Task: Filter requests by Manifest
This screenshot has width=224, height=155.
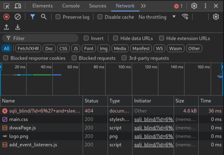Action: 141,49
